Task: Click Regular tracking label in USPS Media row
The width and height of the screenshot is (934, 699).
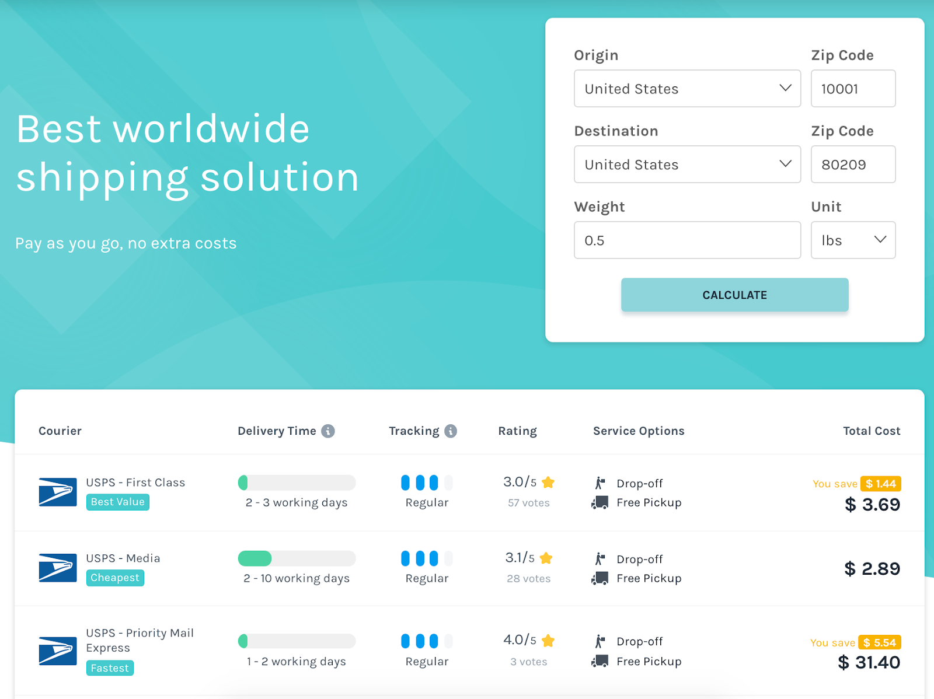Action: 427,579
